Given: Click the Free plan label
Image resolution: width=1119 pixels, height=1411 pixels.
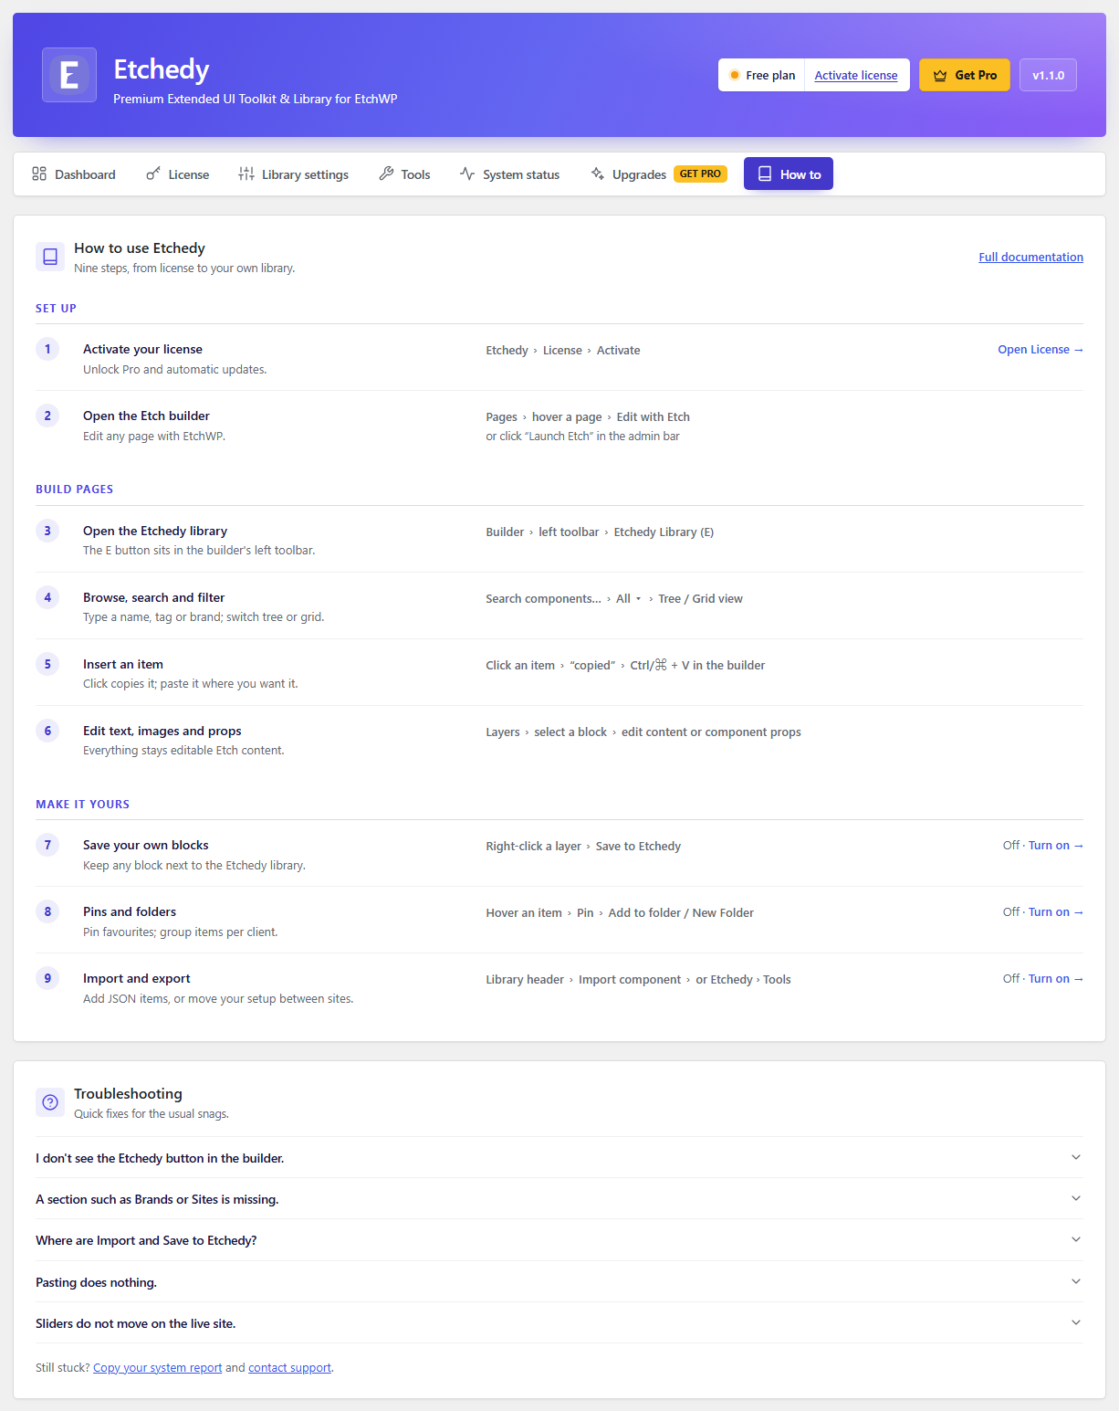Looking at the screenshot, I should [x=770, y=76].
